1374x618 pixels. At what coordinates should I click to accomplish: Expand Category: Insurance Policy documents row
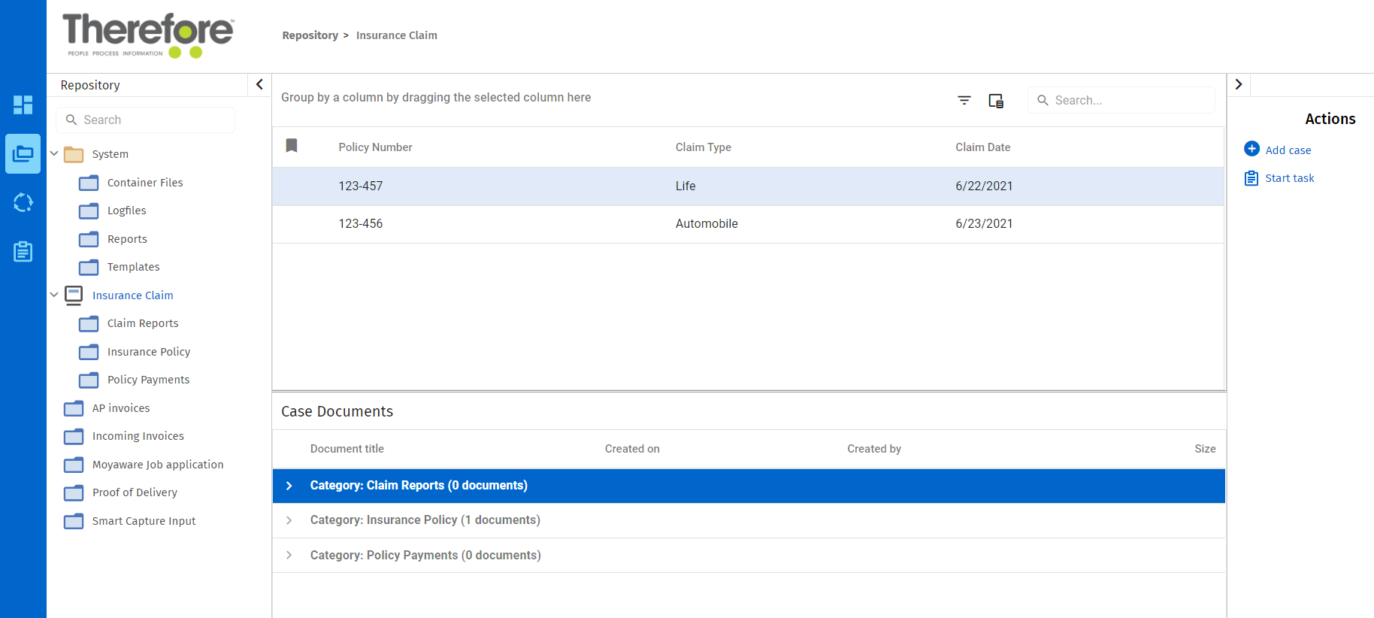(x=289, y=520)
